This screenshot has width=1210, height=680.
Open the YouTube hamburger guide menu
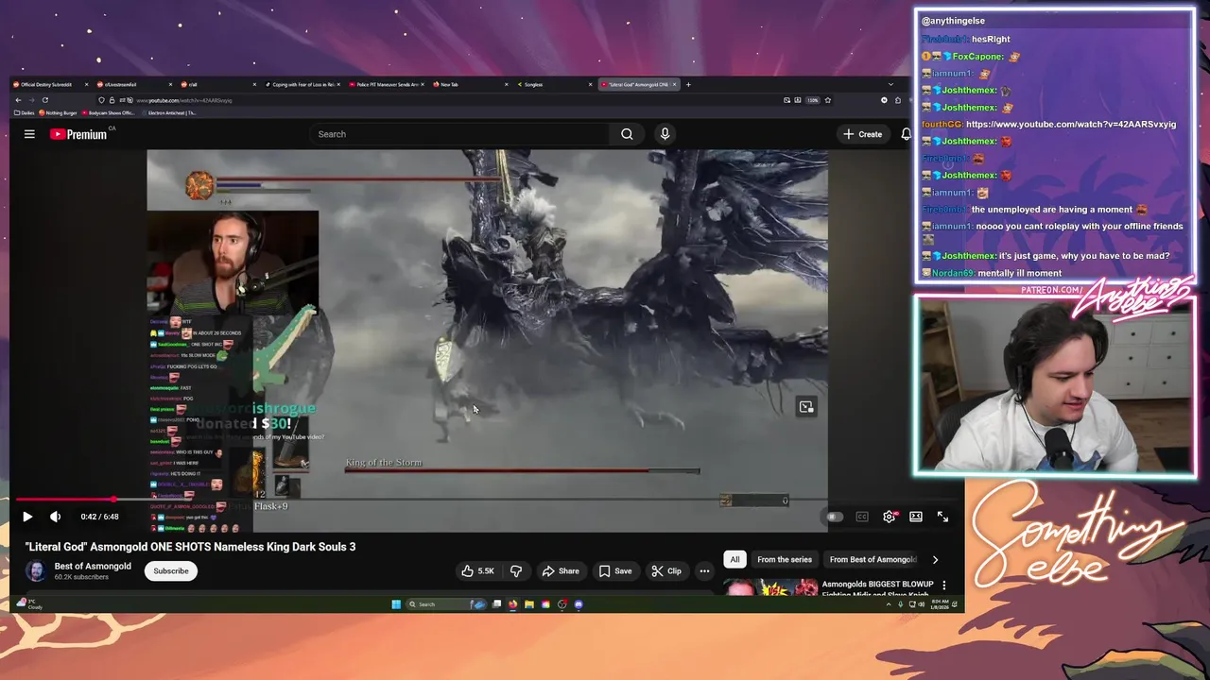coord(29,134)
